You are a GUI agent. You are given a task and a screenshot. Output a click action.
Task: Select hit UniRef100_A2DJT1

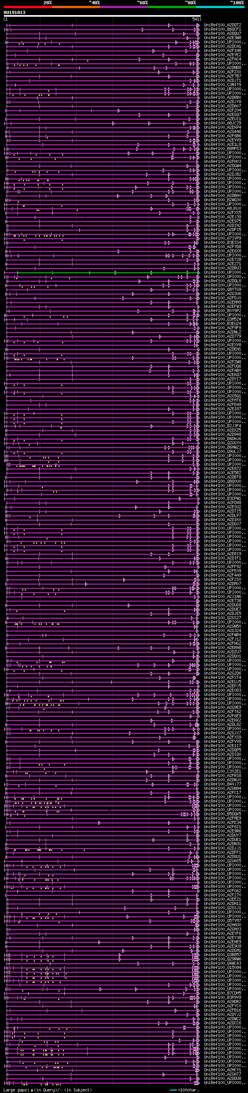(222, 80)
